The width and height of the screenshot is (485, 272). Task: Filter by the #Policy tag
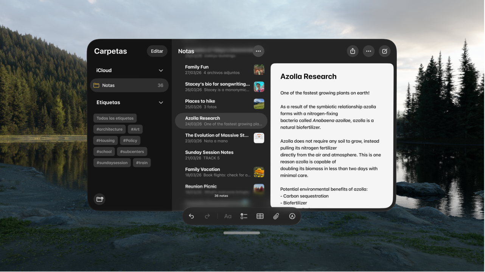coord(130,140)
